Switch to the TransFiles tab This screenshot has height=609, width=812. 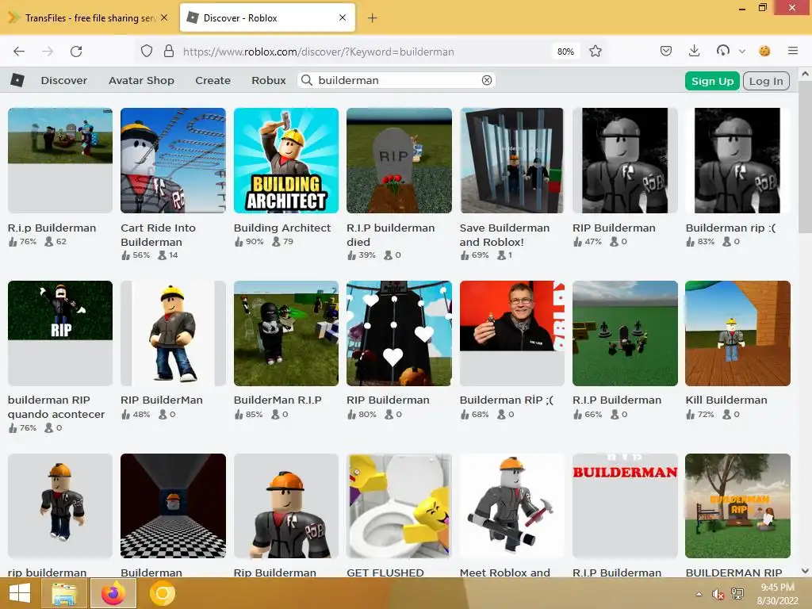pyautogui.click(x=90, y=17)
